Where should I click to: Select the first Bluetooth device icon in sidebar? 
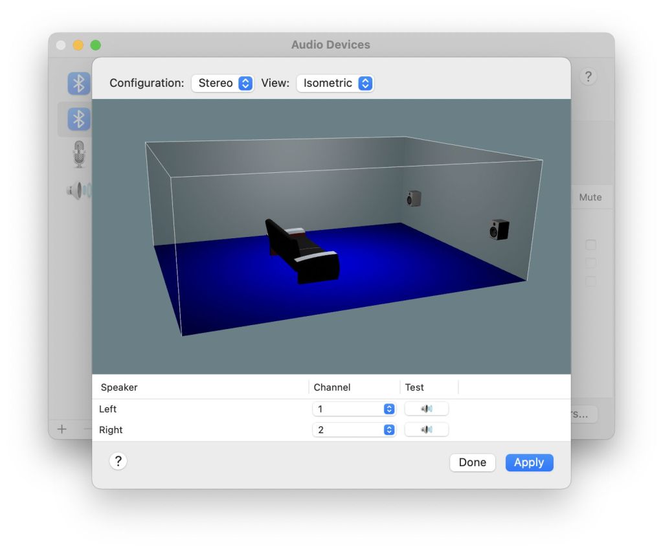click(x=79, y=84)
